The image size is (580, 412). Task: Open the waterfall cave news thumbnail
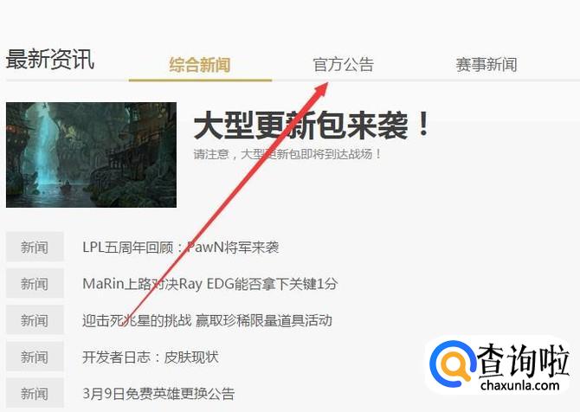tap(92, 155)
